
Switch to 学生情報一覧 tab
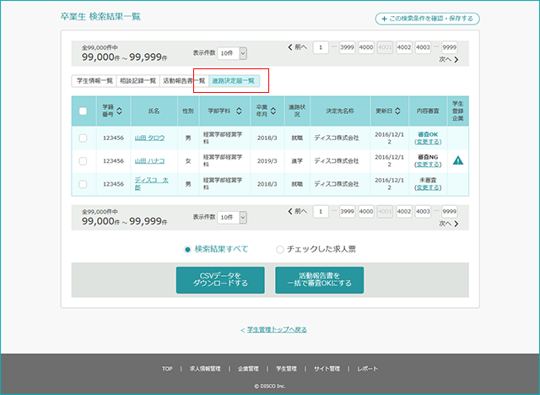coord(94,81)
